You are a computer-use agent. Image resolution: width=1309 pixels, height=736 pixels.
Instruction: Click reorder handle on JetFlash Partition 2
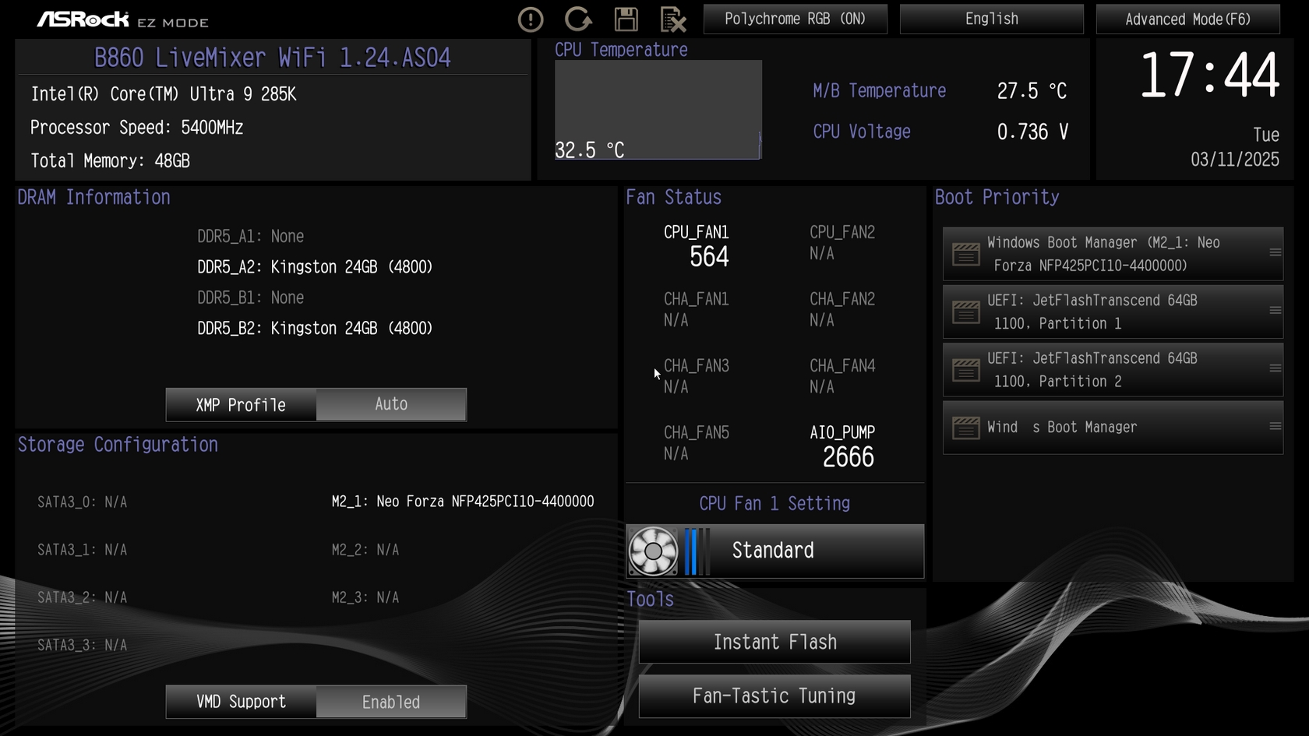click(1275, 368)
